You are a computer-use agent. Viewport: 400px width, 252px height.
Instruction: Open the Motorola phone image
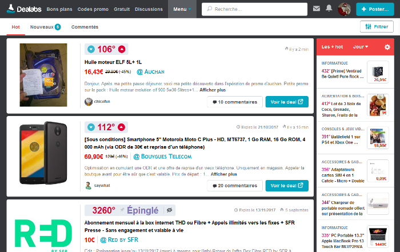pos(43,153)
